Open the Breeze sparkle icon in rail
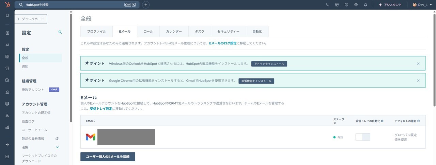 [x=7, y=145]
